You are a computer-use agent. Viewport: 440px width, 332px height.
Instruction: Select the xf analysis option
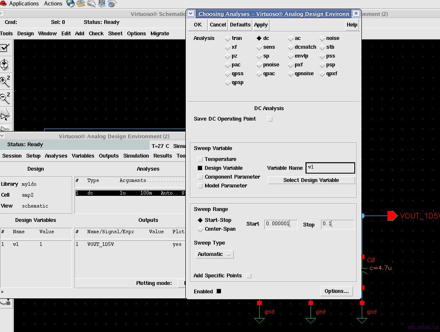(227, 47)
